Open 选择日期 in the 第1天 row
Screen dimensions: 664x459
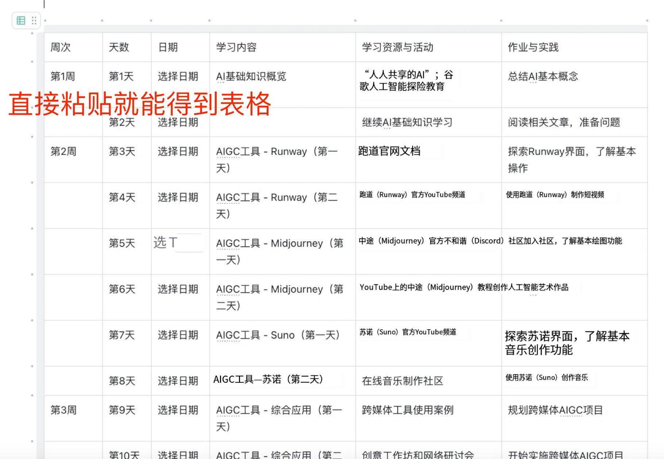pos(178,76)
